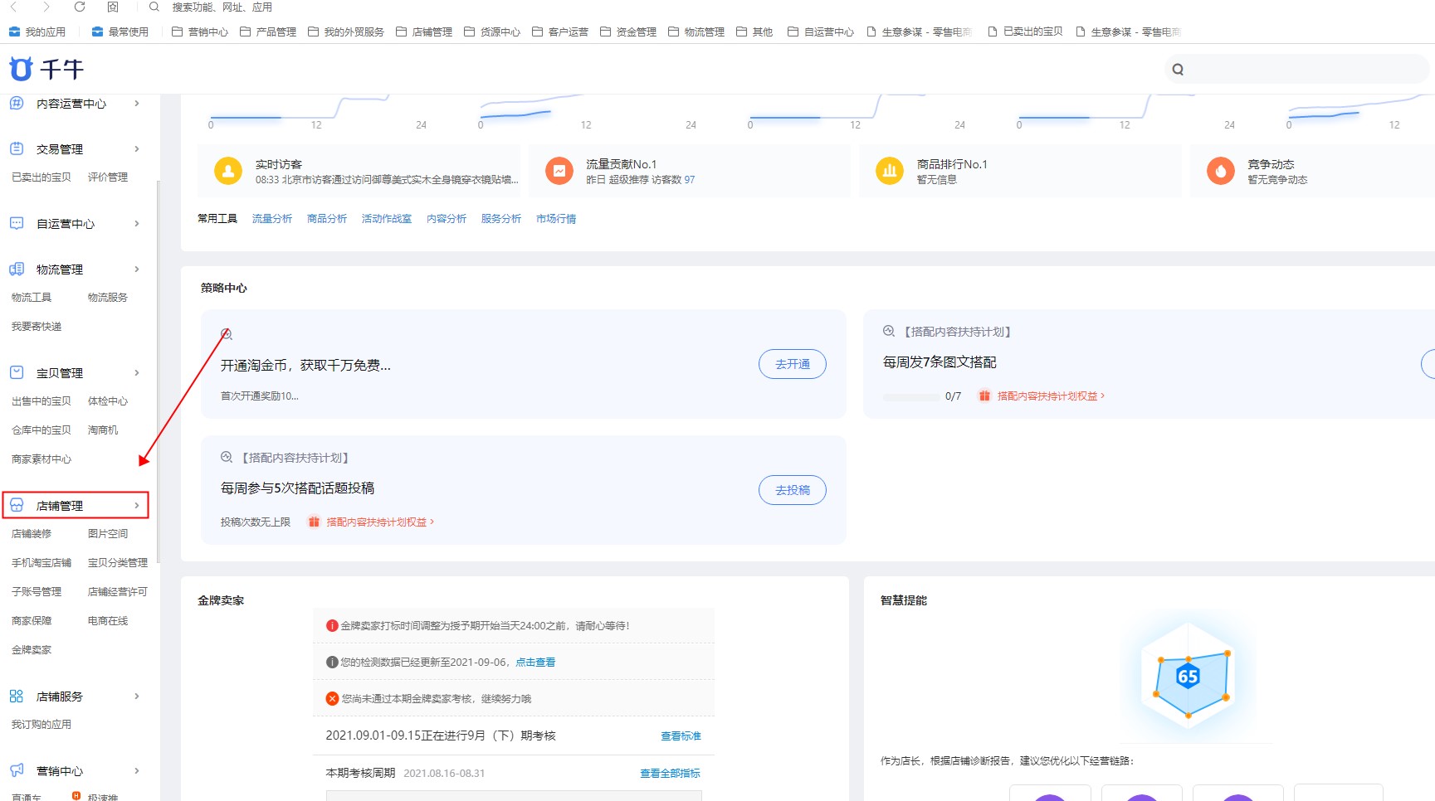The width and height of the screenshot is (1435, 801).
Task: Click the page refresh icon in toolbar
Action: [79, 7]
